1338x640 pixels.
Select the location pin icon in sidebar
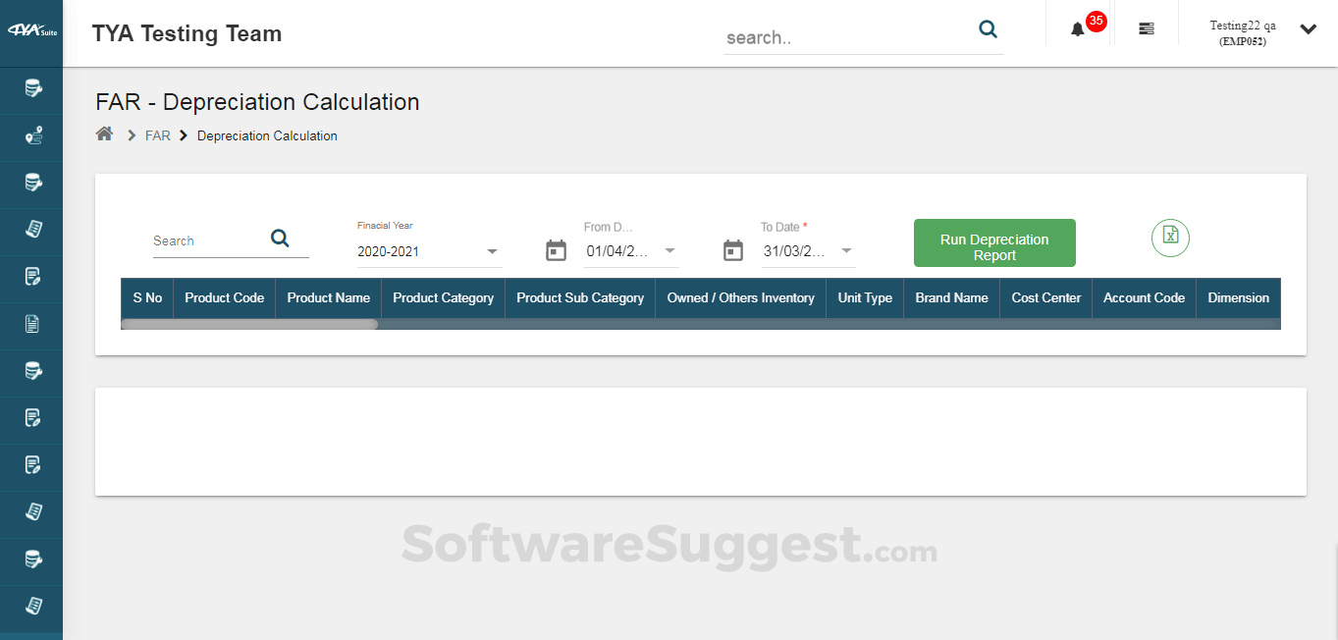tap(30, 137)
